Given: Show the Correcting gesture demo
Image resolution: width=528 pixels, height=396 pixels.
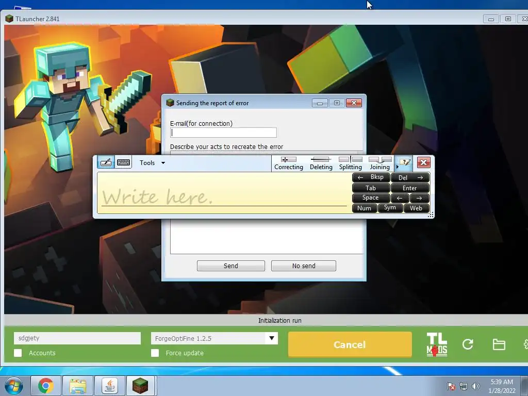Looking at the screenshot, I should click(x=289, y=163).
